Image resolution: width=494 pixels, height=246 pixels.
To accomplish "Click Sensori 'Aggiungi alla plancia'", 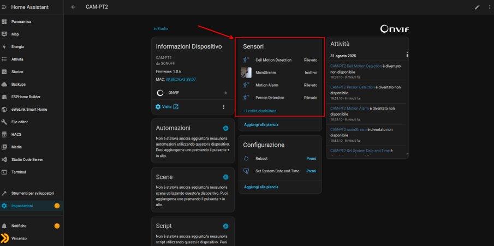I will (x=261, y=125).
